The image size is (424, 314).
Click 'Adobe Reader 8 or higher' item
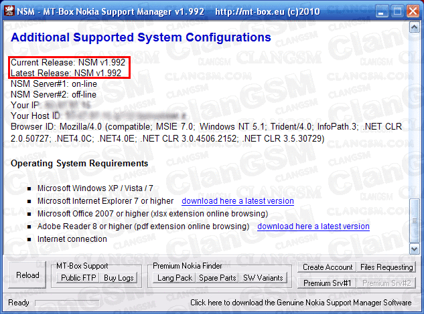[143, 226]
